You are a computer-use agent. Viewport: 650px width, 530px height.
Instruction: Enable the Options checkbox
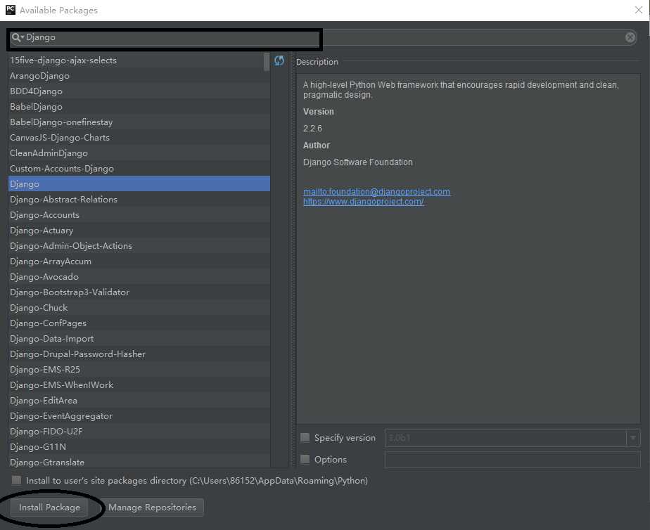[305, 459]
